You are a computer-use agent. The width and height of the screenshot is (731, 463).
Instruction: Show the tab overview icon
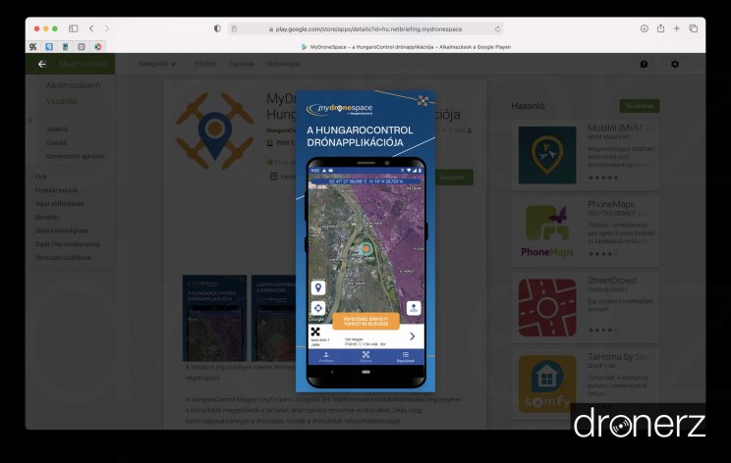[694, 28]
